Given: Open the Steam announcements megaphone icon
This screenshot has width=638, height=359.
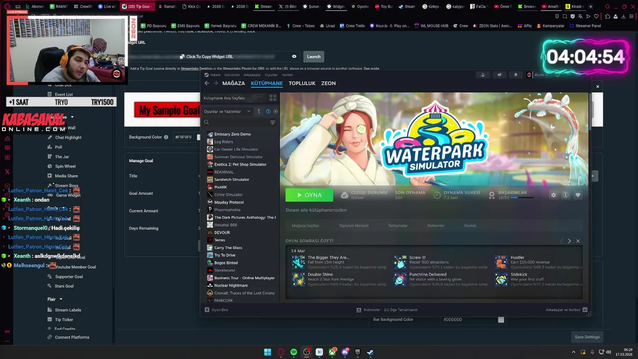Looking at the screenshot, I should [x=499, y=75].
